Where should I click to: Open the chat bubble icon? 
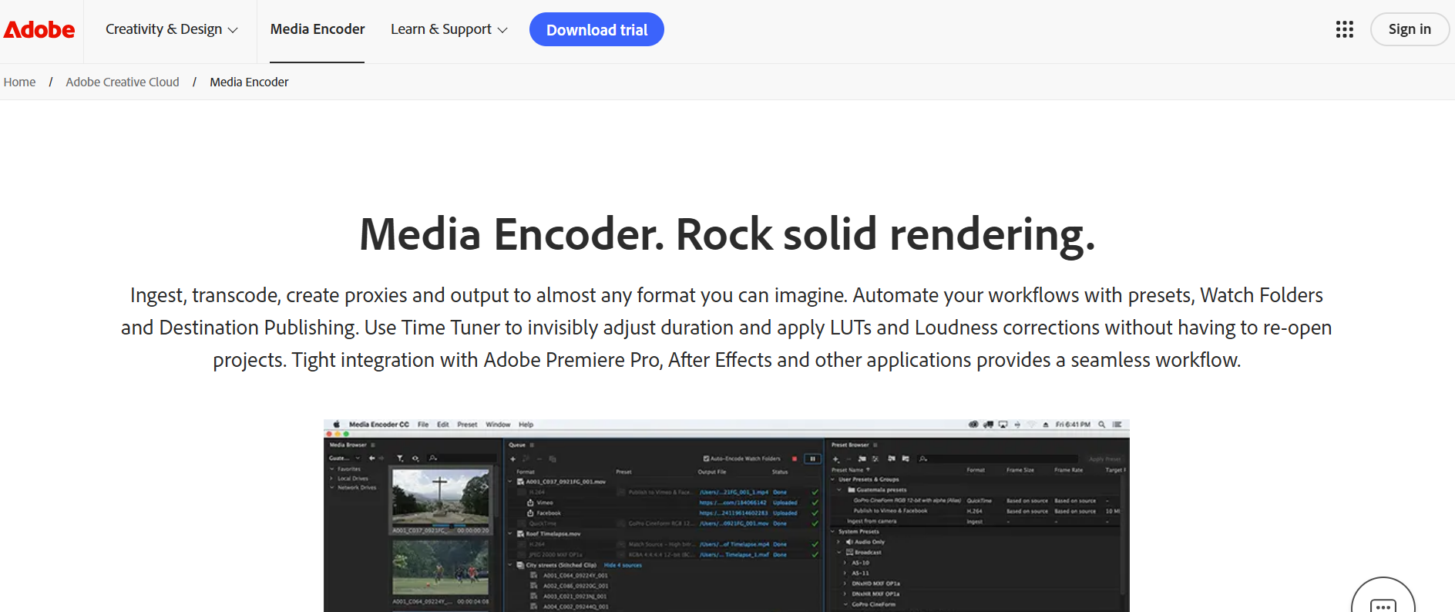click(x=1383, y=606)
